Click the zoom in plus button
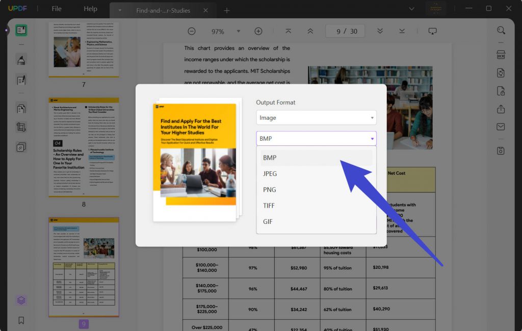The width and height of the screenshot is (522, 331). point(258,31)
